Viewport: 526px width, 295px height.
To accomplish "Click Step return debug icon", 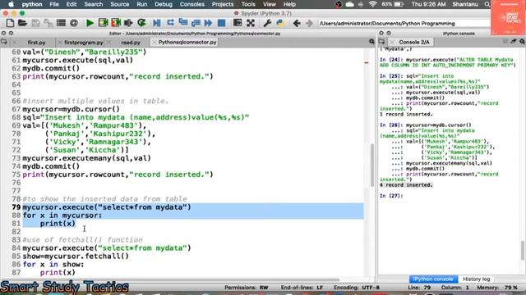I will 196,23.
